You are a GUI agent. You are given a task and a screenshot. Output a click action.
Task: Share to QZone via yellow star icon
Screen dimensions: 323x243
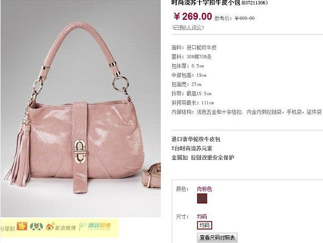coord(22,226)
